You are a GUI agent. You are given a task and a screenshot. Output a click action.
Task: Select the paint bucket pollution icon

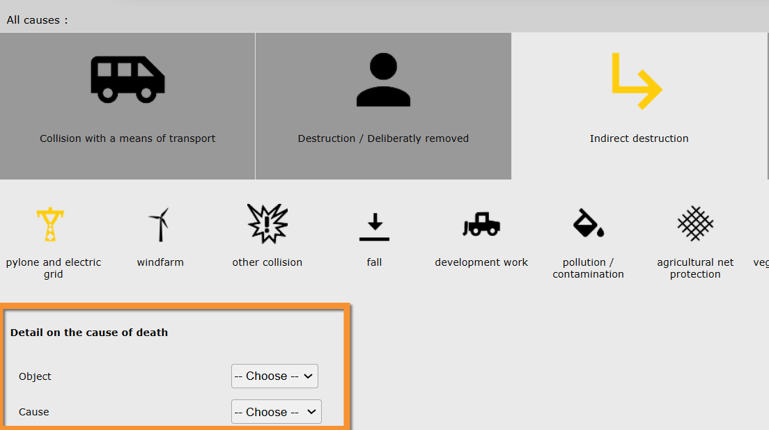pos(588,223)
